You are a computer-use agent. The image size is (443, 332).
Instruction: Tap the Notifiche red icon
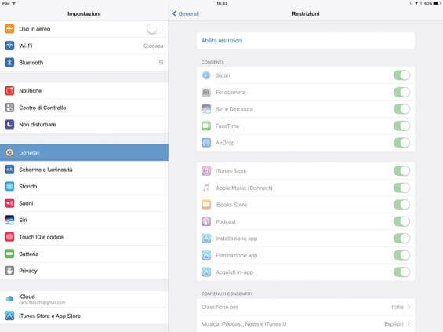[x=9, y=91]
